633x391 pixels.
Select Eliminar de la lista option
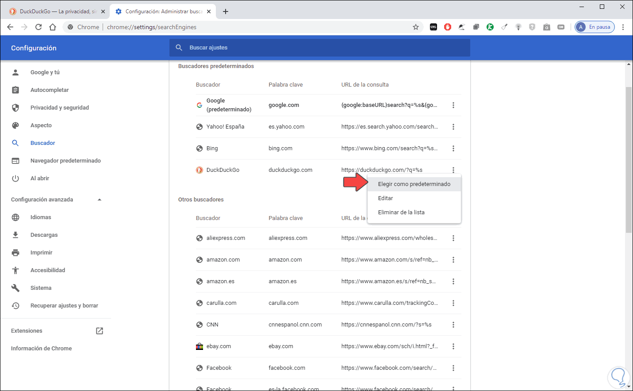pyautogui.click(x=414, y=213)
